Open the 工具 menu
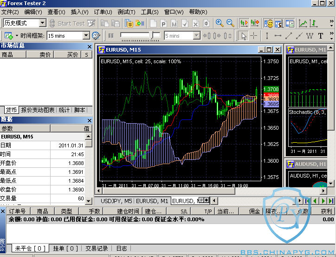The width and height of the screenshot is (336, 257). tap(149, 12)
